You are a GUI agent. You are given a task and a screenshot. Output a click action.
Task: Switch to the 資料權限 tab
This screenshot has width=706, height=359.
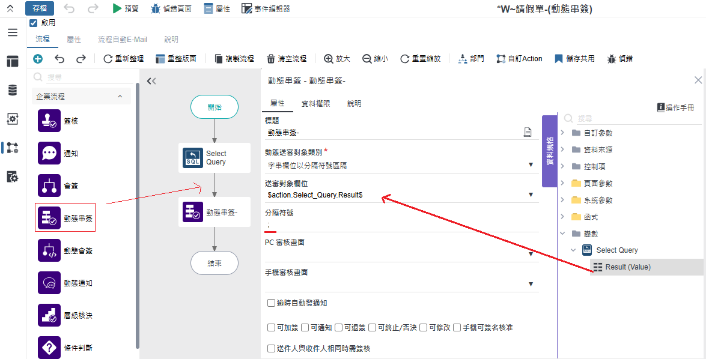[x=315, y=103]
